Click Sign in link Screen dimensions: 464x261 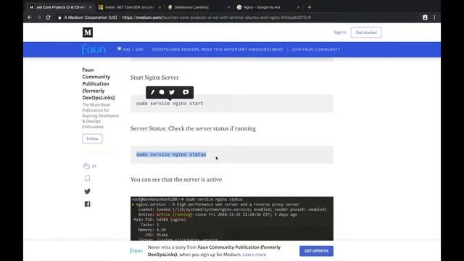pyautogui.click(x=340, y=32)
